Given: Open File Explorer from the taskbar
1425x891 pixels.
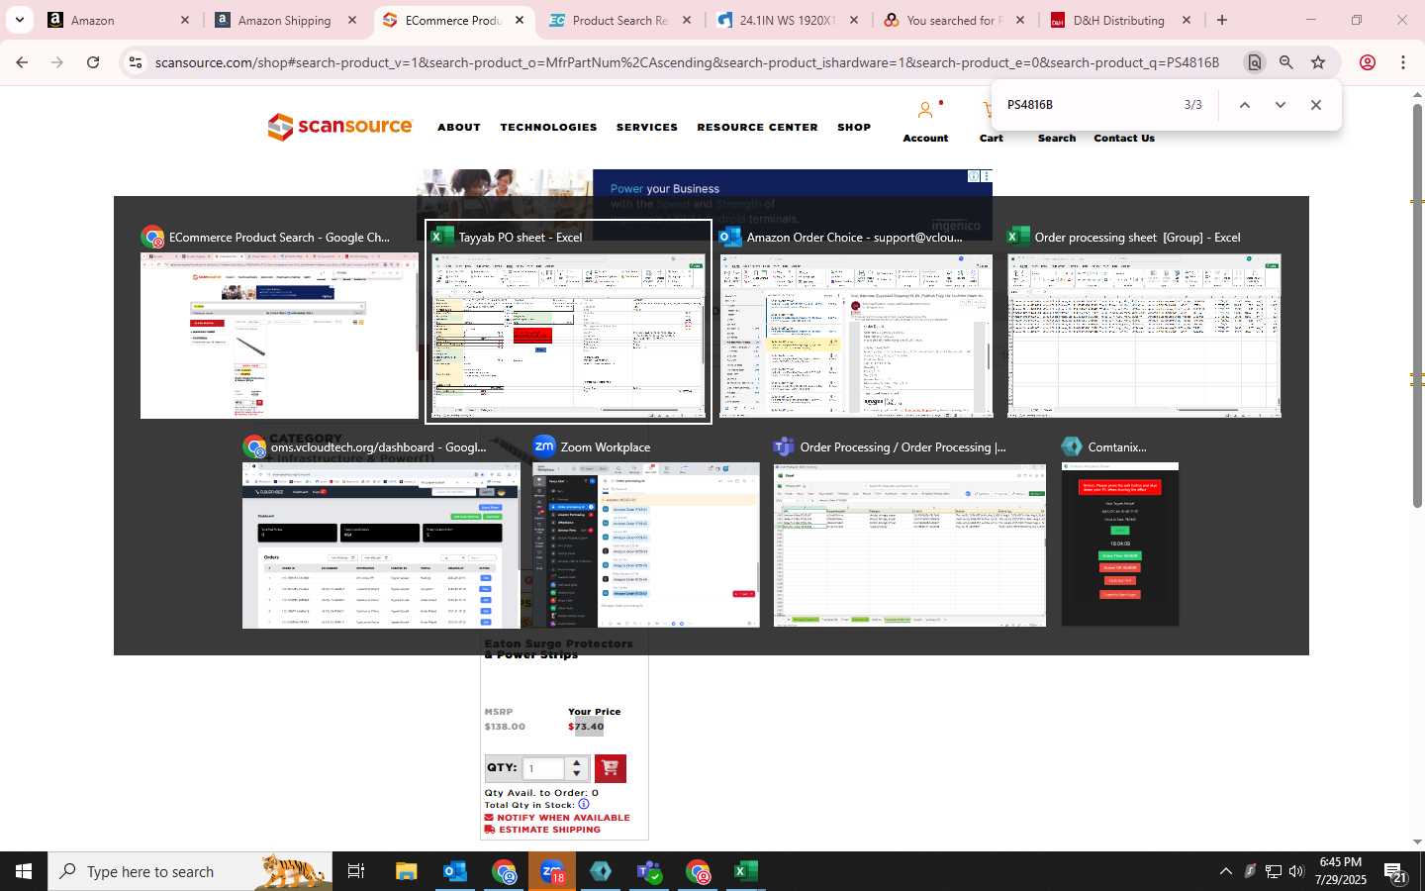Looking at the screenshot, I should pos(407,871).
